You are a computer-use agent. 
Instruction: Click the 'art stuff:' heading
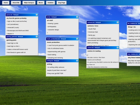[50, 20]
